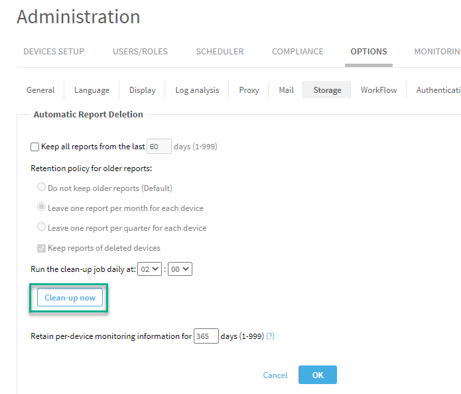The image size is (461, 394).
Task: Click the Clean-up now button
Action: (x=70, y=298)
